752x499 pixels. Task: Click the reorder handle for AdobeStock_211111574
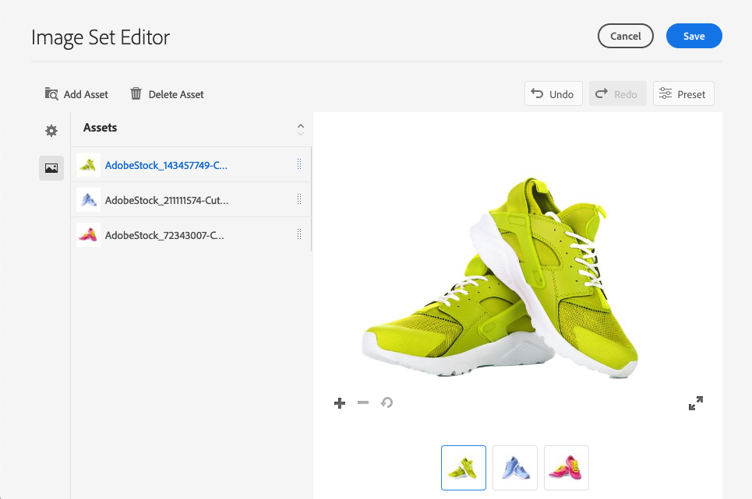(299, 199)
